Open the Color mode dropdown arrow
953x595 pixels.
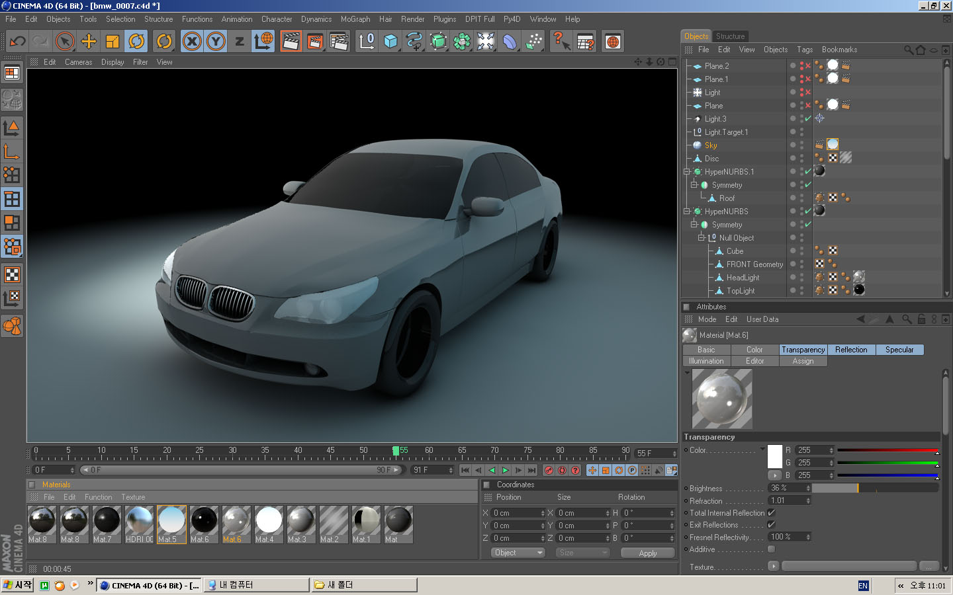pyautogui.click(x=762, y=448)
